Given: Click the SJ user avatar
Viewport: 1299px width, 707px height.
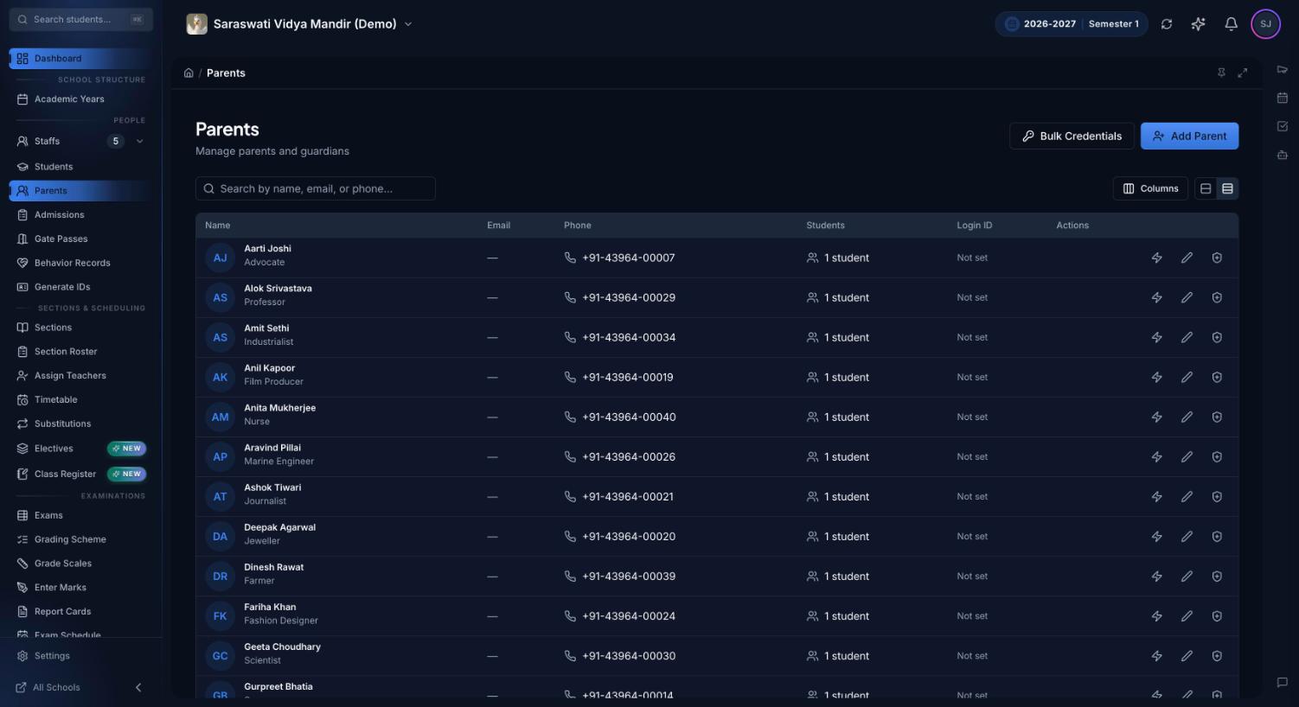Looking at the screenshot, I should [x=1265, y=24].
